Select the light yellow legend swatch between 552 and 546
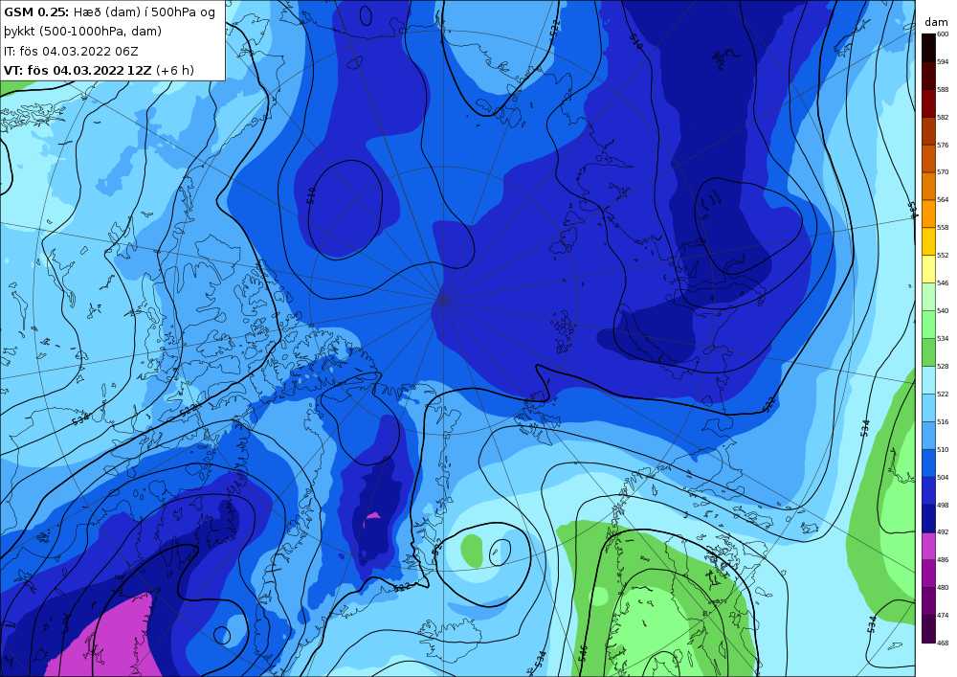 [928, 269]
